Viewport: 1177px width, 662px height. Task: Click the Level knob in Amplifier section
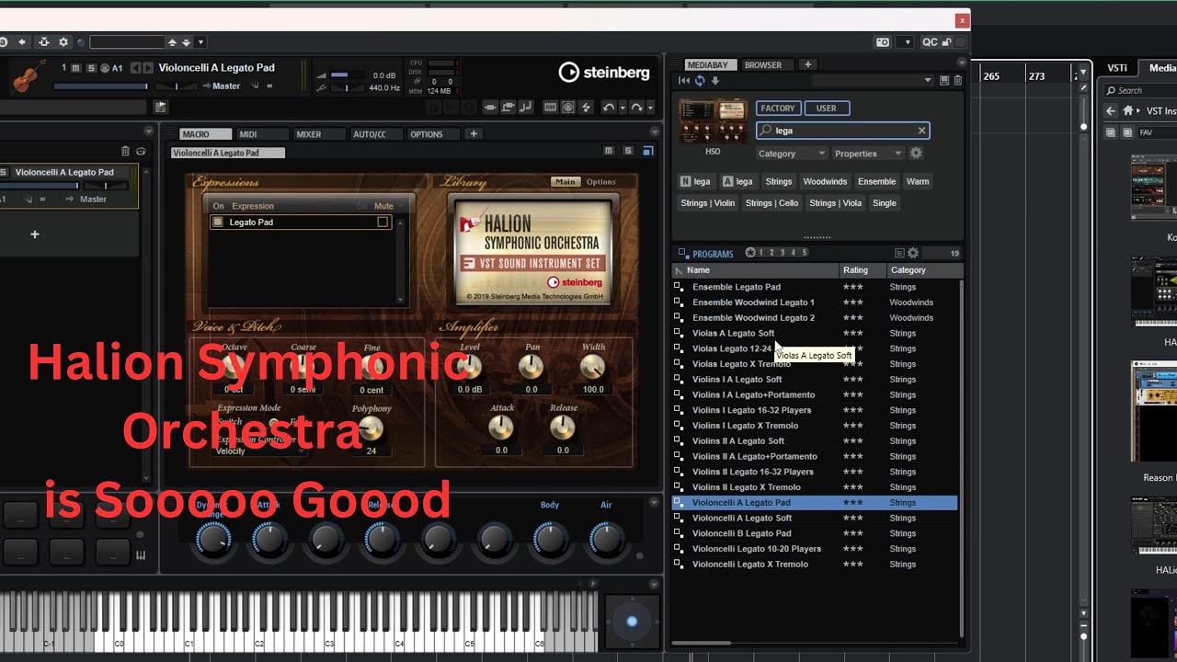(x=469, y=368)
